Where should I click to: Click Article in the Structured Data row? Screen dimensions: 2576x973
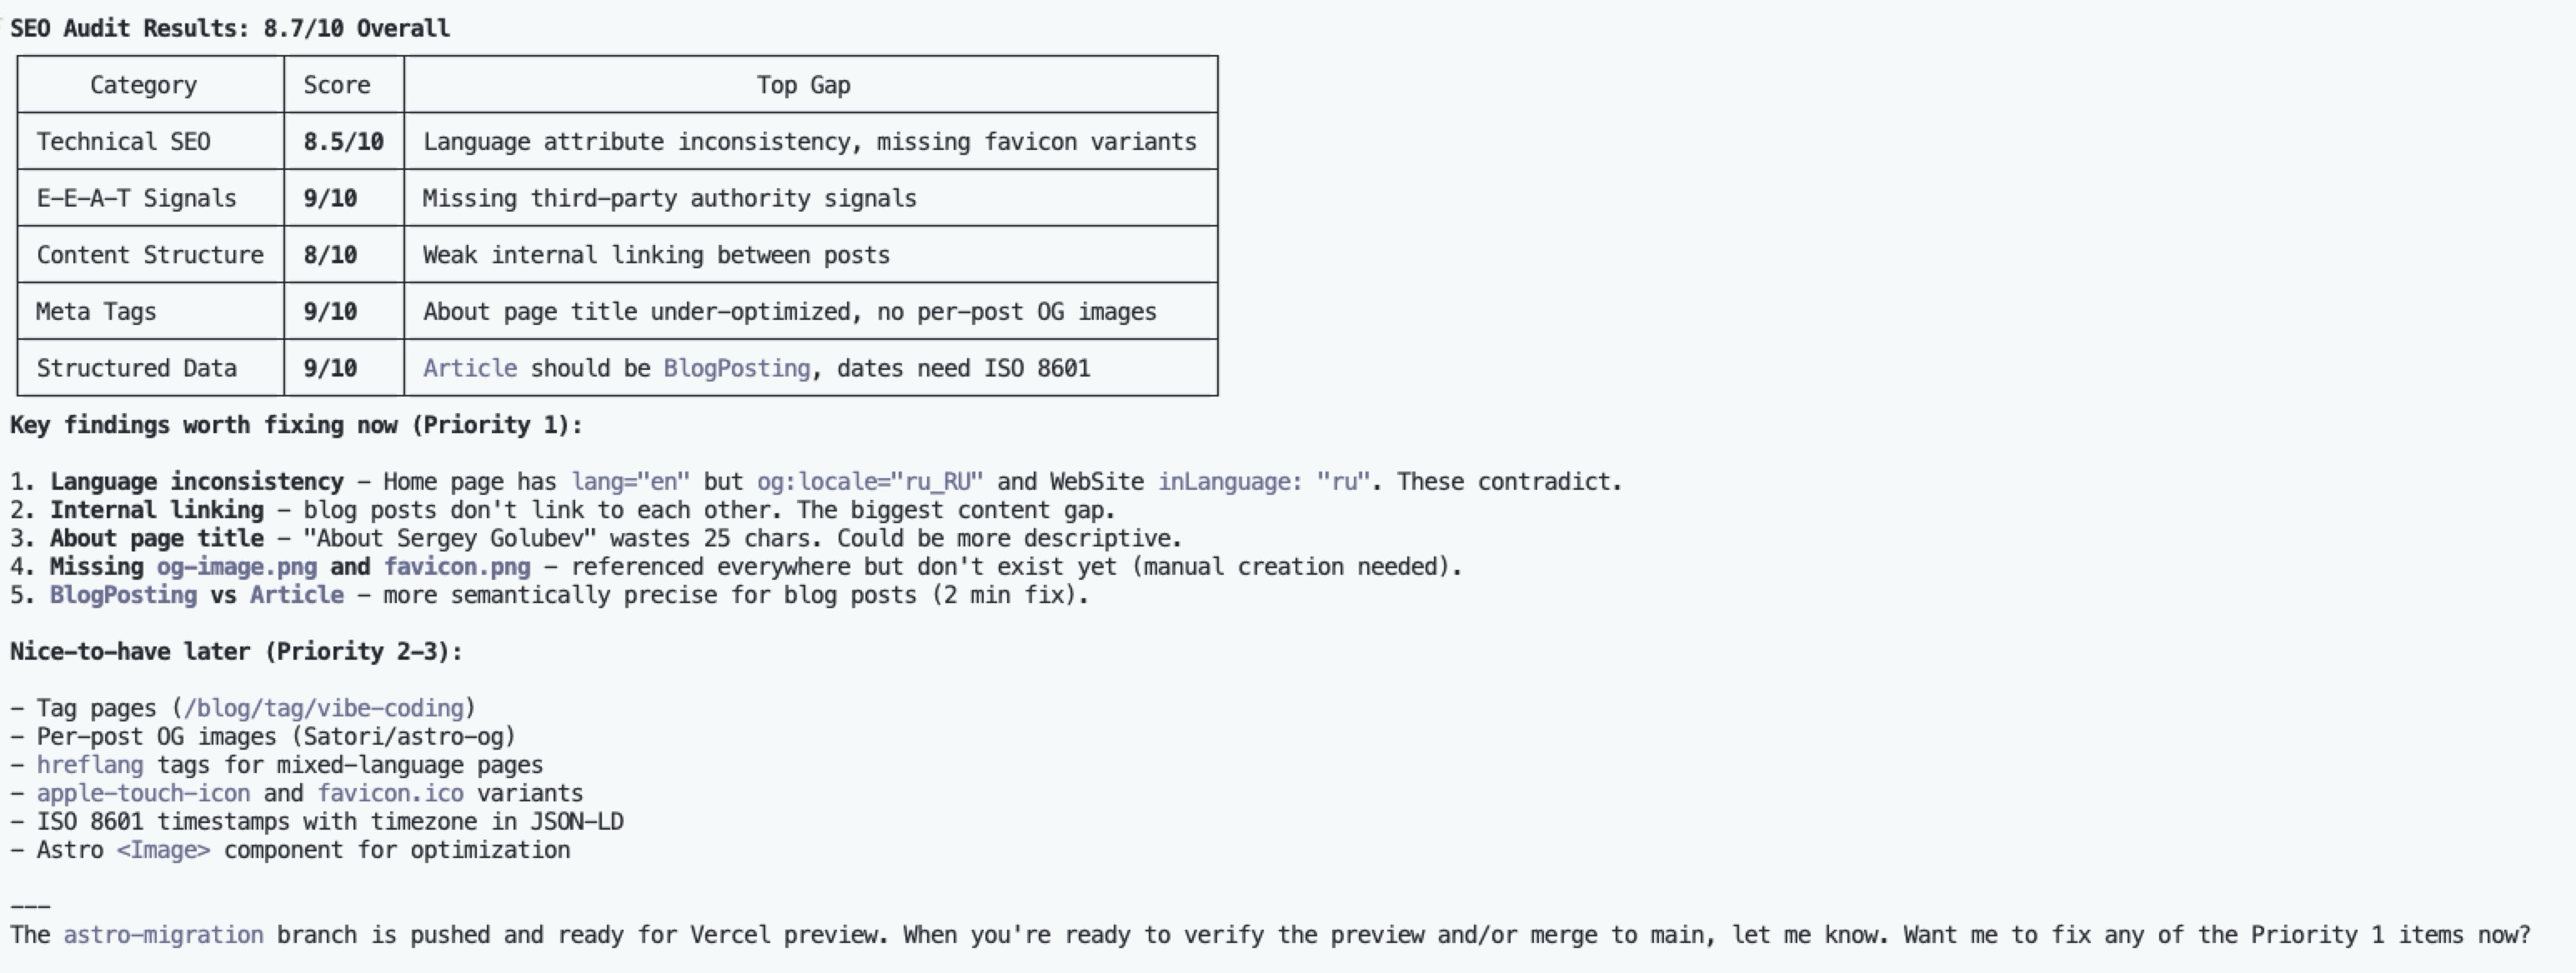[470, 367]
